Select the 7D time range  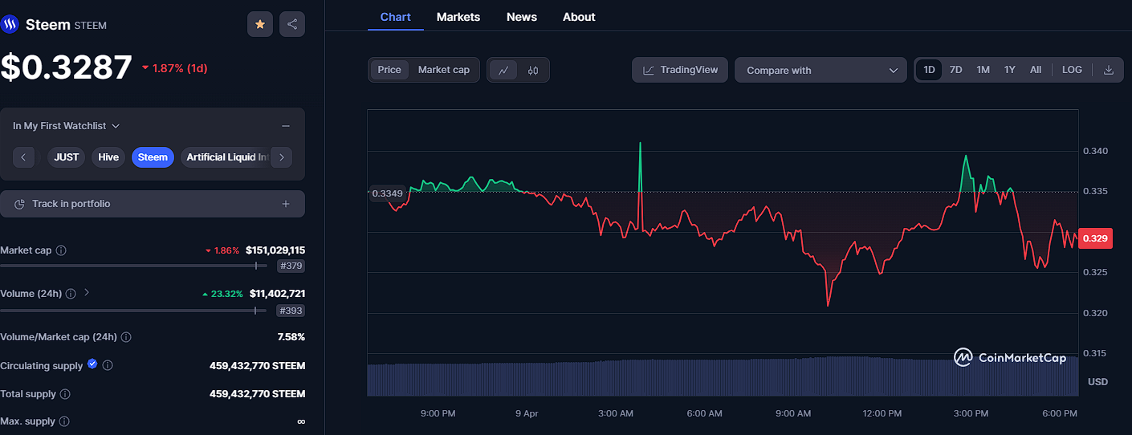click(955, 70)
